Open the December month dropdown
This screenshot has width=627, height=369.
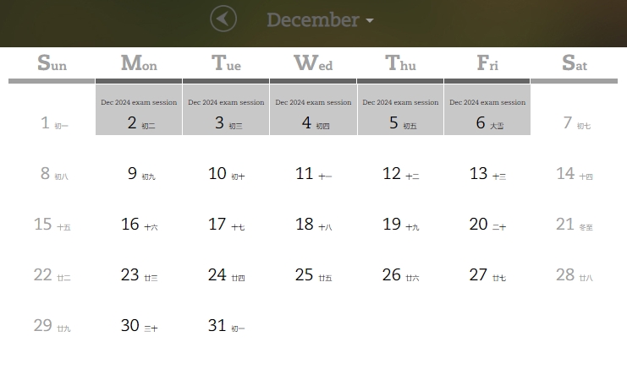pyautogui.click(x=320, y=19)
